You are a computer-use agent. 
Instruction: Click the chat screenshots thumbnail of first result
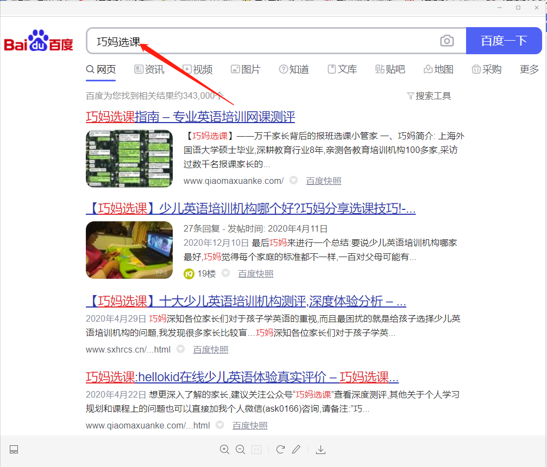point(129,158)
